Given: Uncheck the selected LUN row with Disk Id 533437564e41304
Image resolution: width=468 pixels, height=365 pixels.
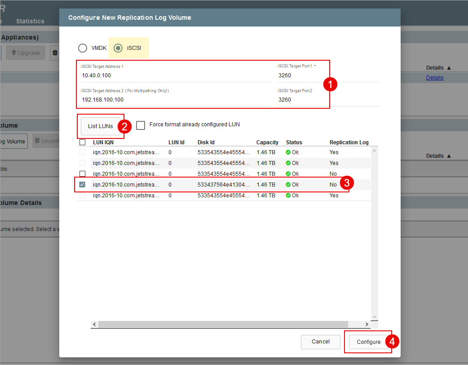Looking at the screenshot, I should (82, 185).
